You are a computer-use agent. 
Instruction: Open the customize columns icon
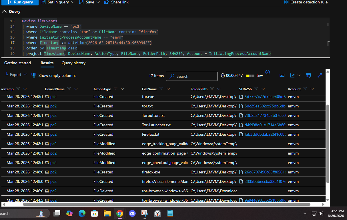click(x=308, y=75)
